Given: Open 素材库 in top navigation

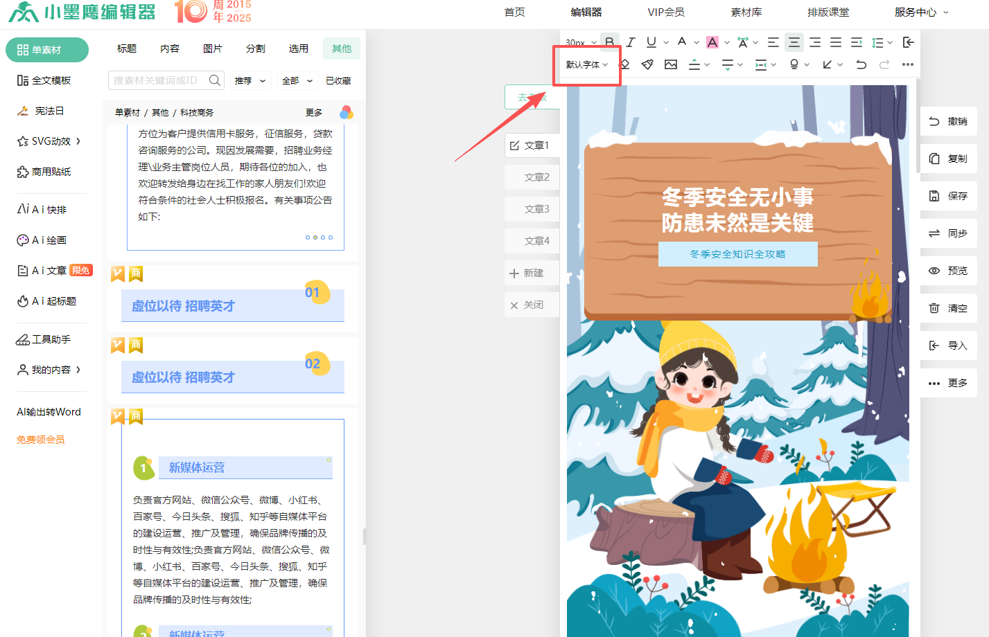Looking at the screenshot, I should click(746, 12).
